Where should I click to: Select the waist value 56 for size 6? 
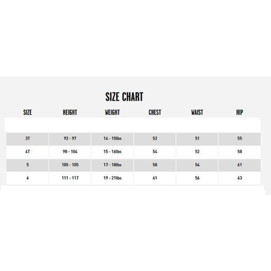tap(197, 178)
